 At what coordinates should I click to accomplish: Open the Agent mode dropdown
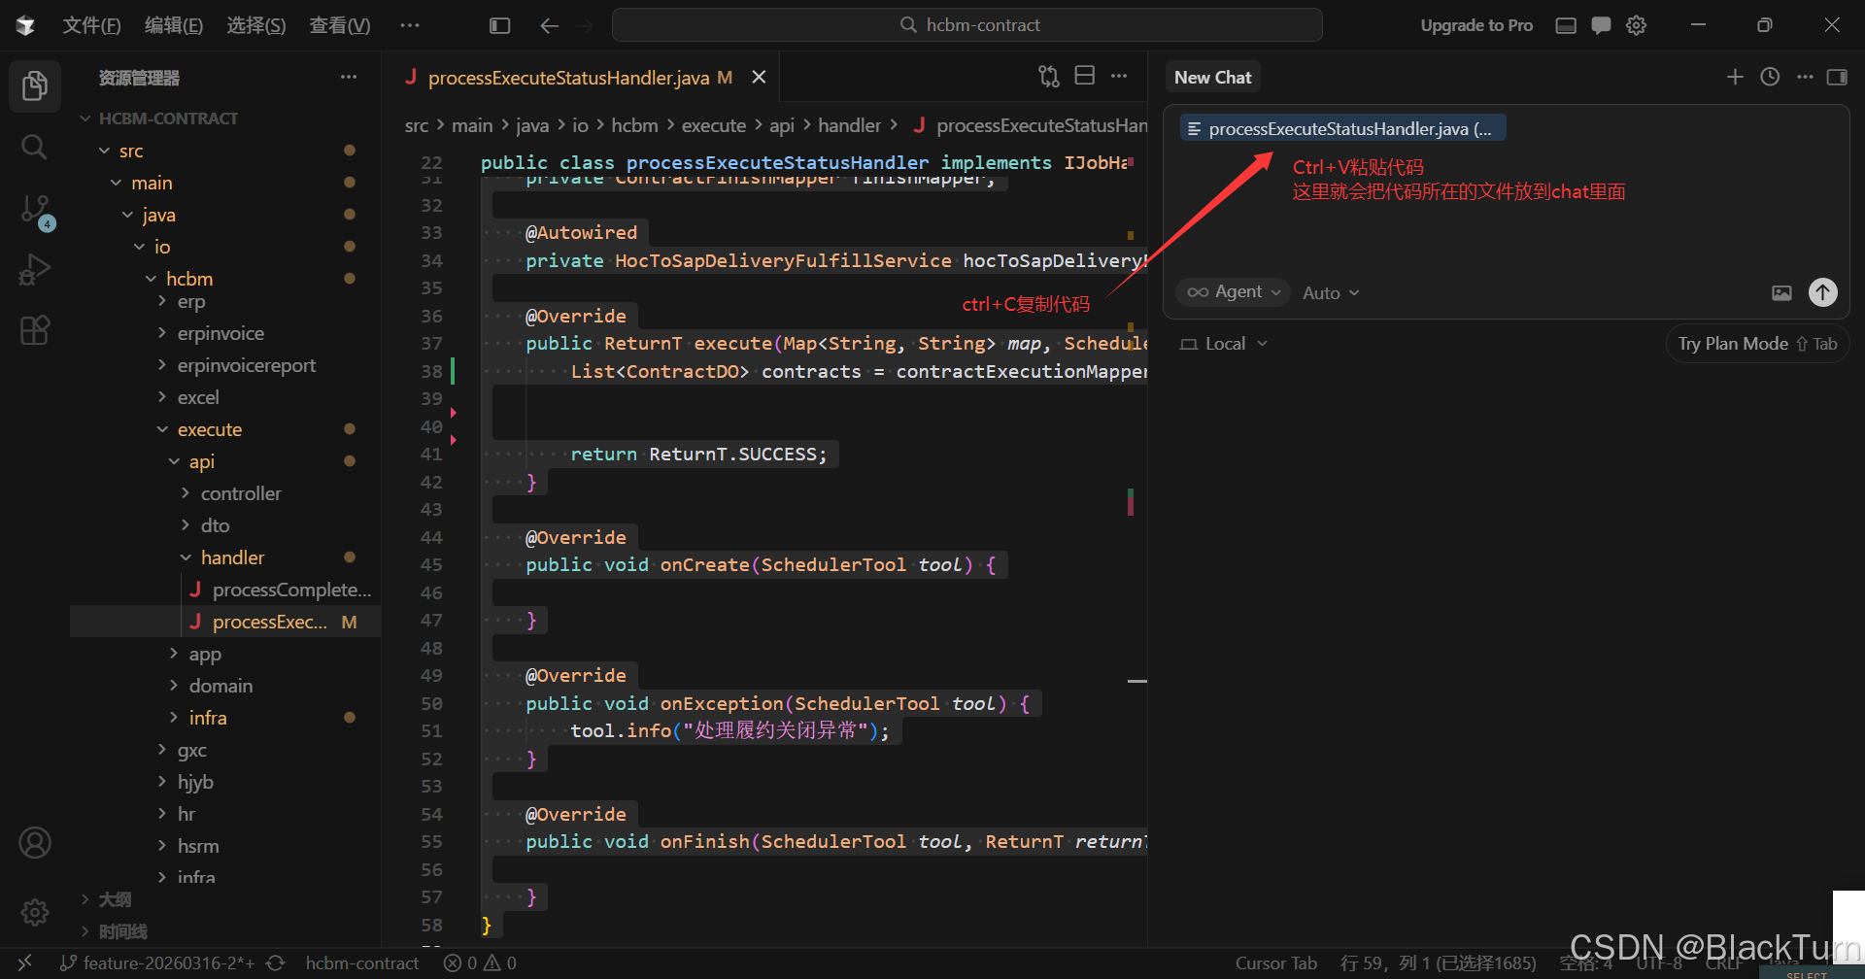(x=1234, y=291)
